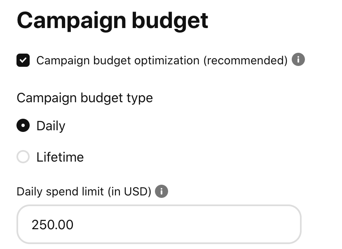
Task: Open info tooltip for Daily spend limit
Action: click(x=162, y=191)
